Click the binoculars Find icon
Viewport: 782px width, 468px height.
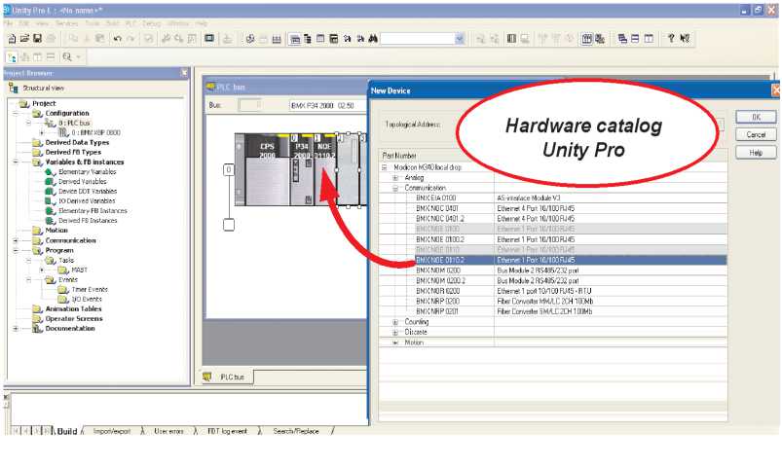pos(369,39)
